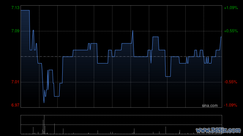Image resolution: width=243 pixels, height=136 pixels.
Task: Click the 7.13 price axis label
Action: 15,8
